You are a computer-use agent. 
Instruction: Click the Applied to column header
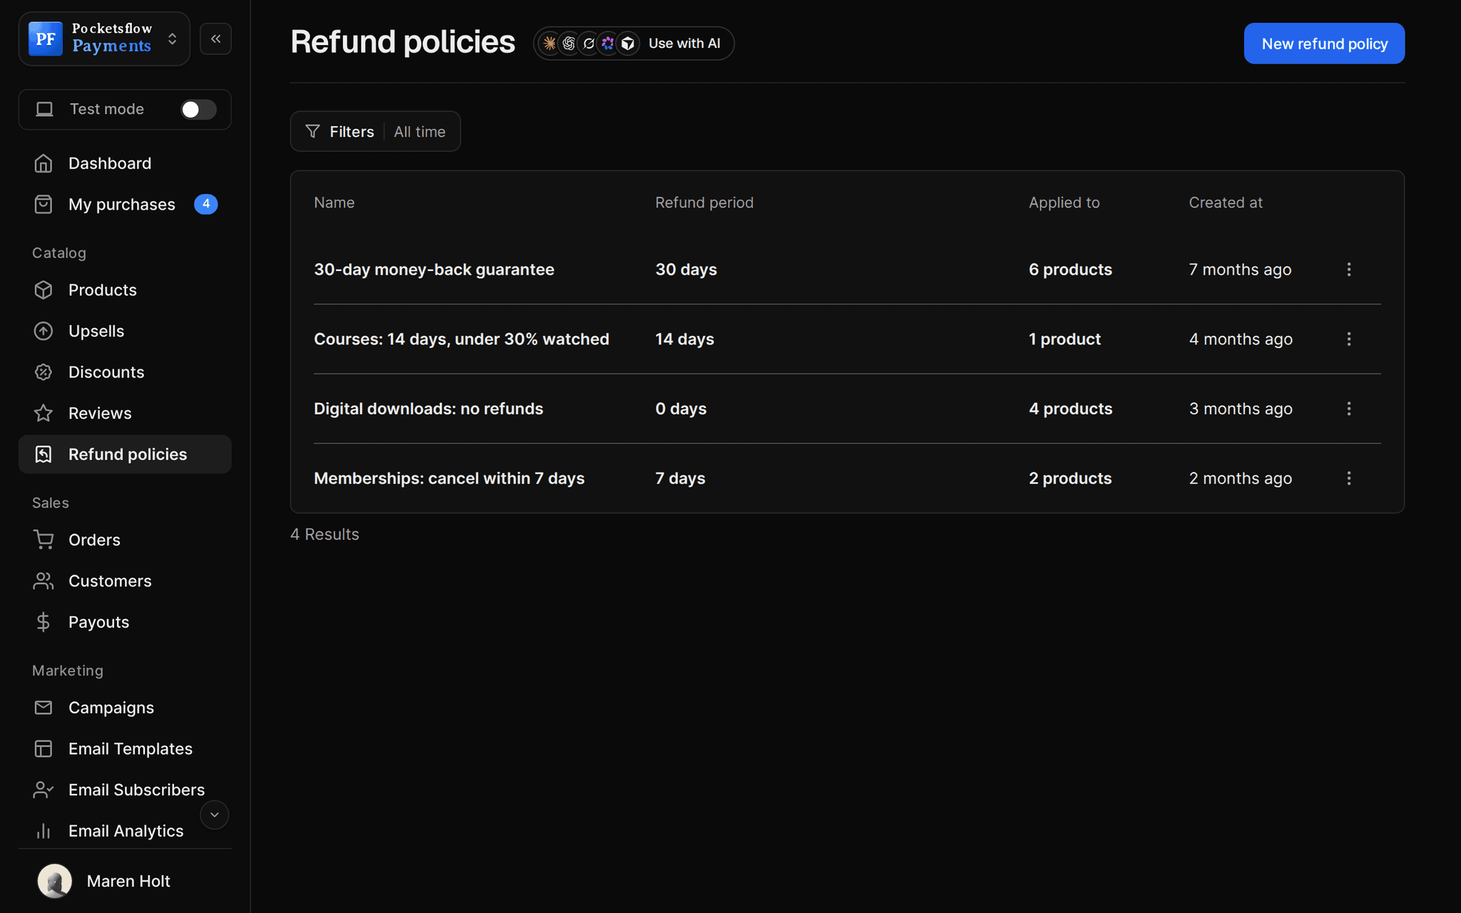pyautogui.click(x=1064, y=203)
